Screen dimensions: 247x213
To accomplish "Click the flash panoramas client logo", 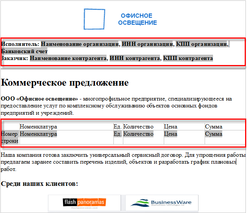I will (84, 203).
